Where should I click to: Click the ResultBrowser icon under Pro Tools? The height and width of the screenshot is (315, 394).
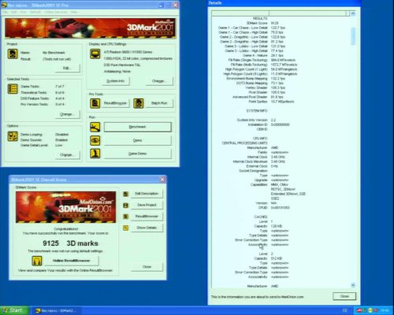(95, 103)
